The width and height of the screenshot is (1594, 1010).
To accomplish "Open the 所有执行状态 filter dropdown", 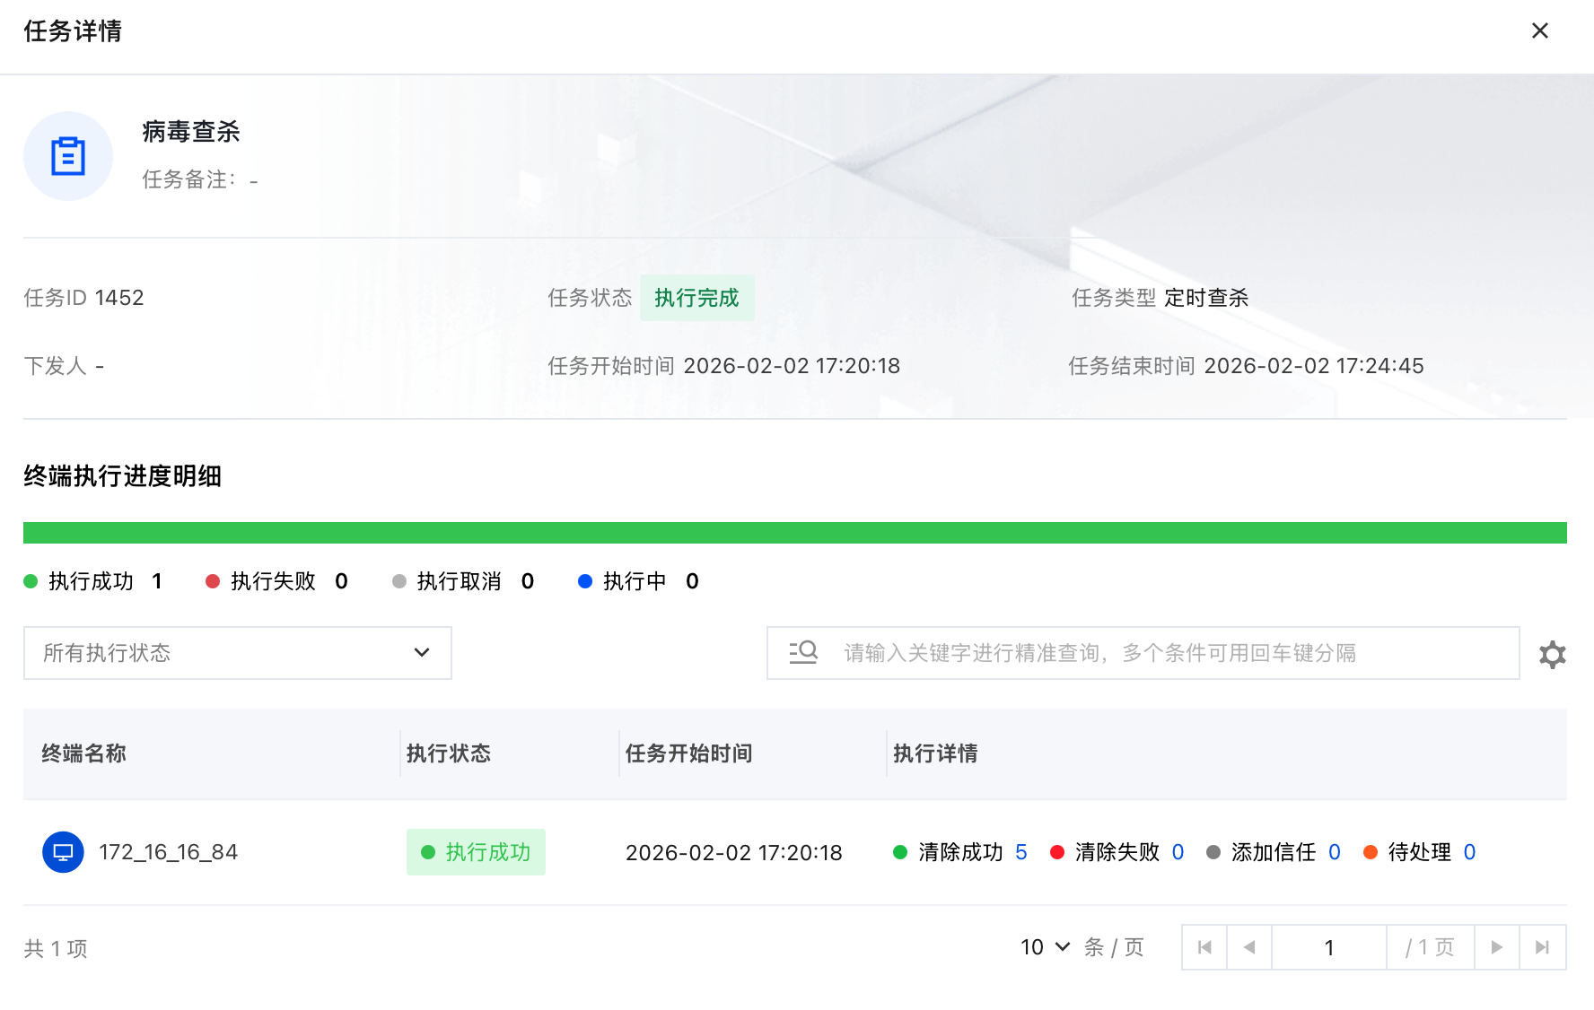I will click(x=238, y=653).
